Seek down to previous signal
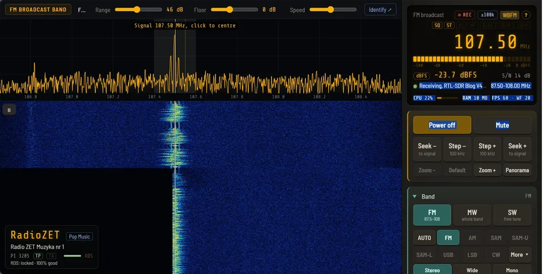 [x=427, y=149]
